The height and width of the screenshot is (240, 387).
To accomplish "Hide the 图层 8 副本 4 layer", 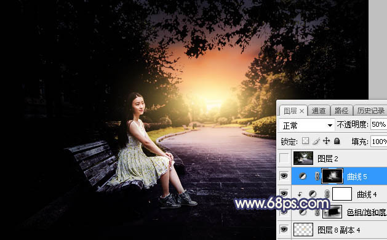I will [x=284, y=230].
